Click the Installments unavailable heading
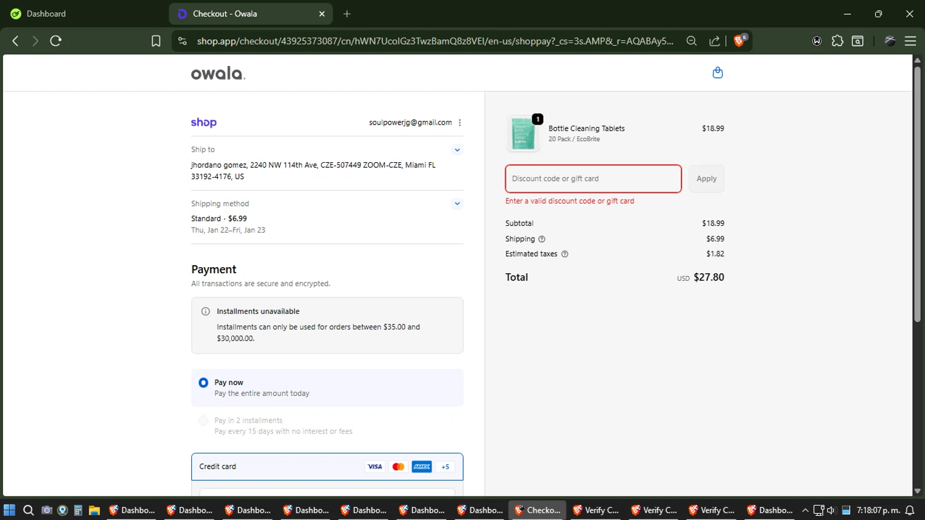925x520 pixels. 258,312
